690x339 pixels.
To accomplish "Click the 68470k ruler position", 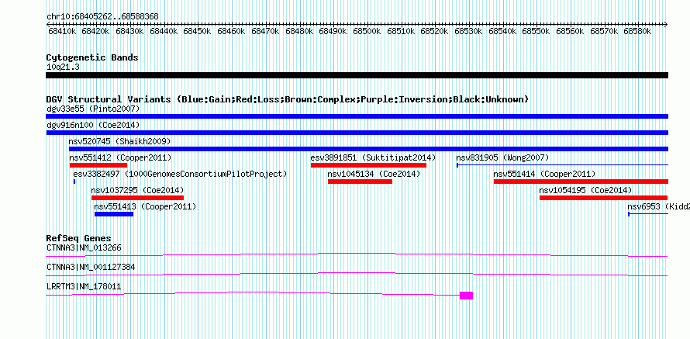I will coord(265,31).
